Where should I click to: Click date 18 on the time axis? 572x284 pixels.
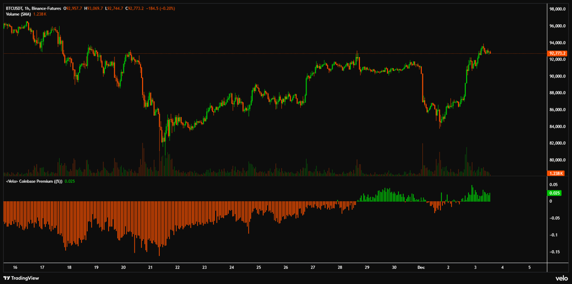(x=70, y=267)
